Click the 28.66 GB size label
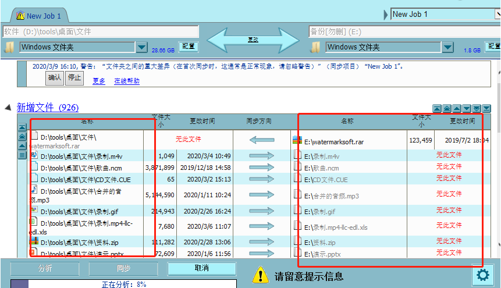501x288 pixels. coord(163,50)
